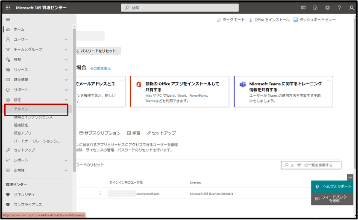
Task: Click the コンプライアンス shield icon
Action: point(8,205)
